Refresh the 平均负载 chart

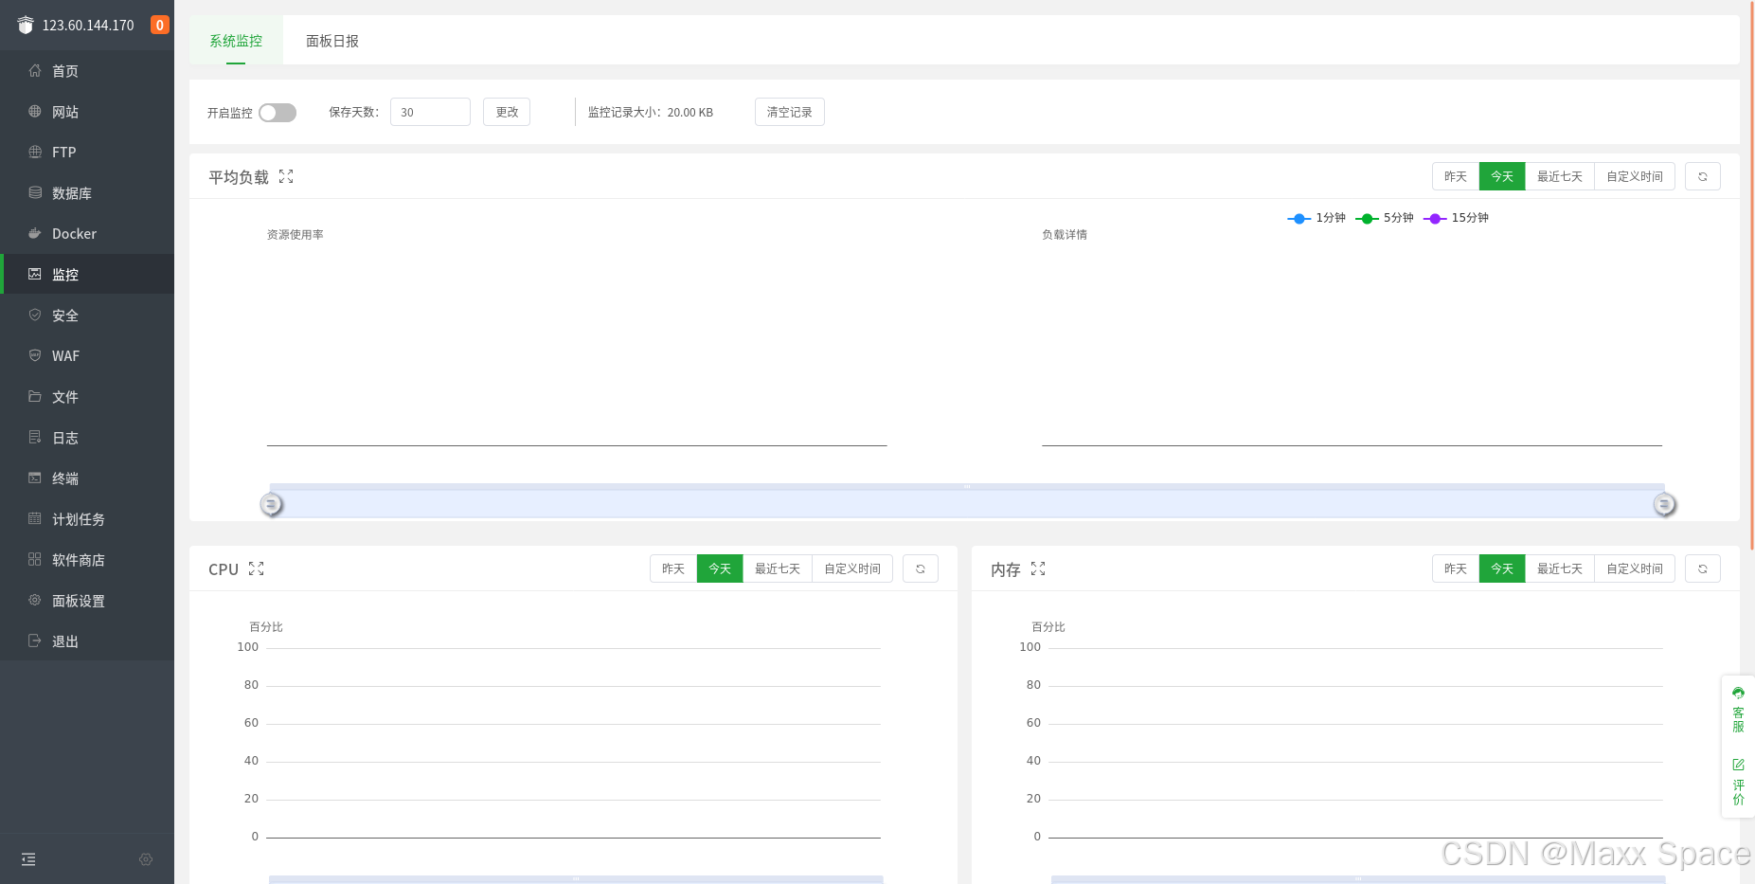click(1703, 176)
